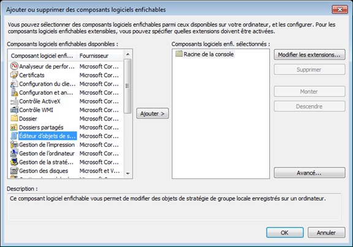
Task: Click the Composant logiciel enfi... column header
Action: pos(43,56)
